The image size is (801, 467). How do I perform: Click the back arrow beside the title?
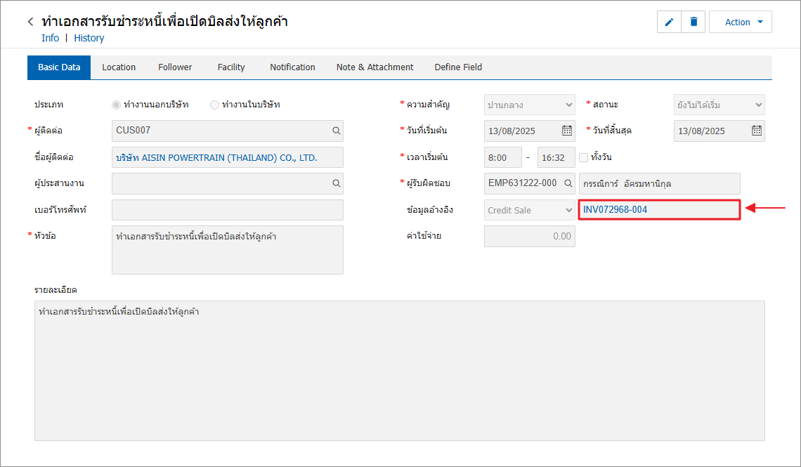[x=30, y=22]
